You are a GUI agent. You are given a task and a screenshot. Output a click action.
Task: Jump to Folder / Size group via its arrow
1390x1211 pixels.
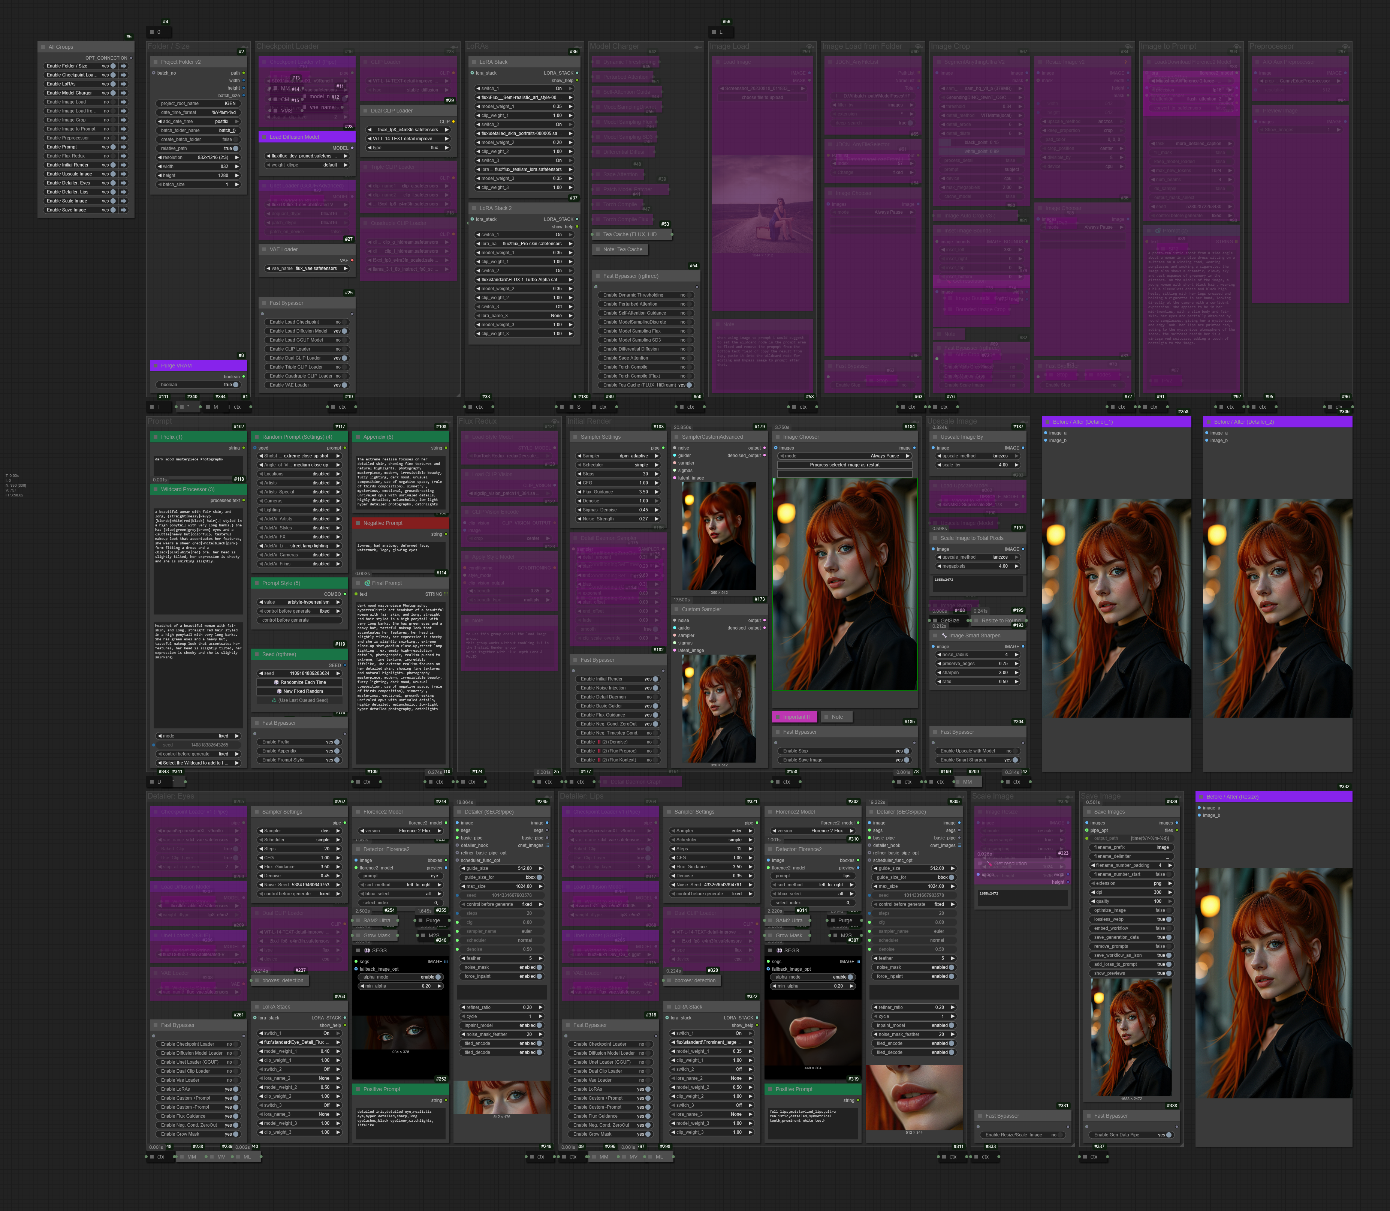click(x=124, y=66)
